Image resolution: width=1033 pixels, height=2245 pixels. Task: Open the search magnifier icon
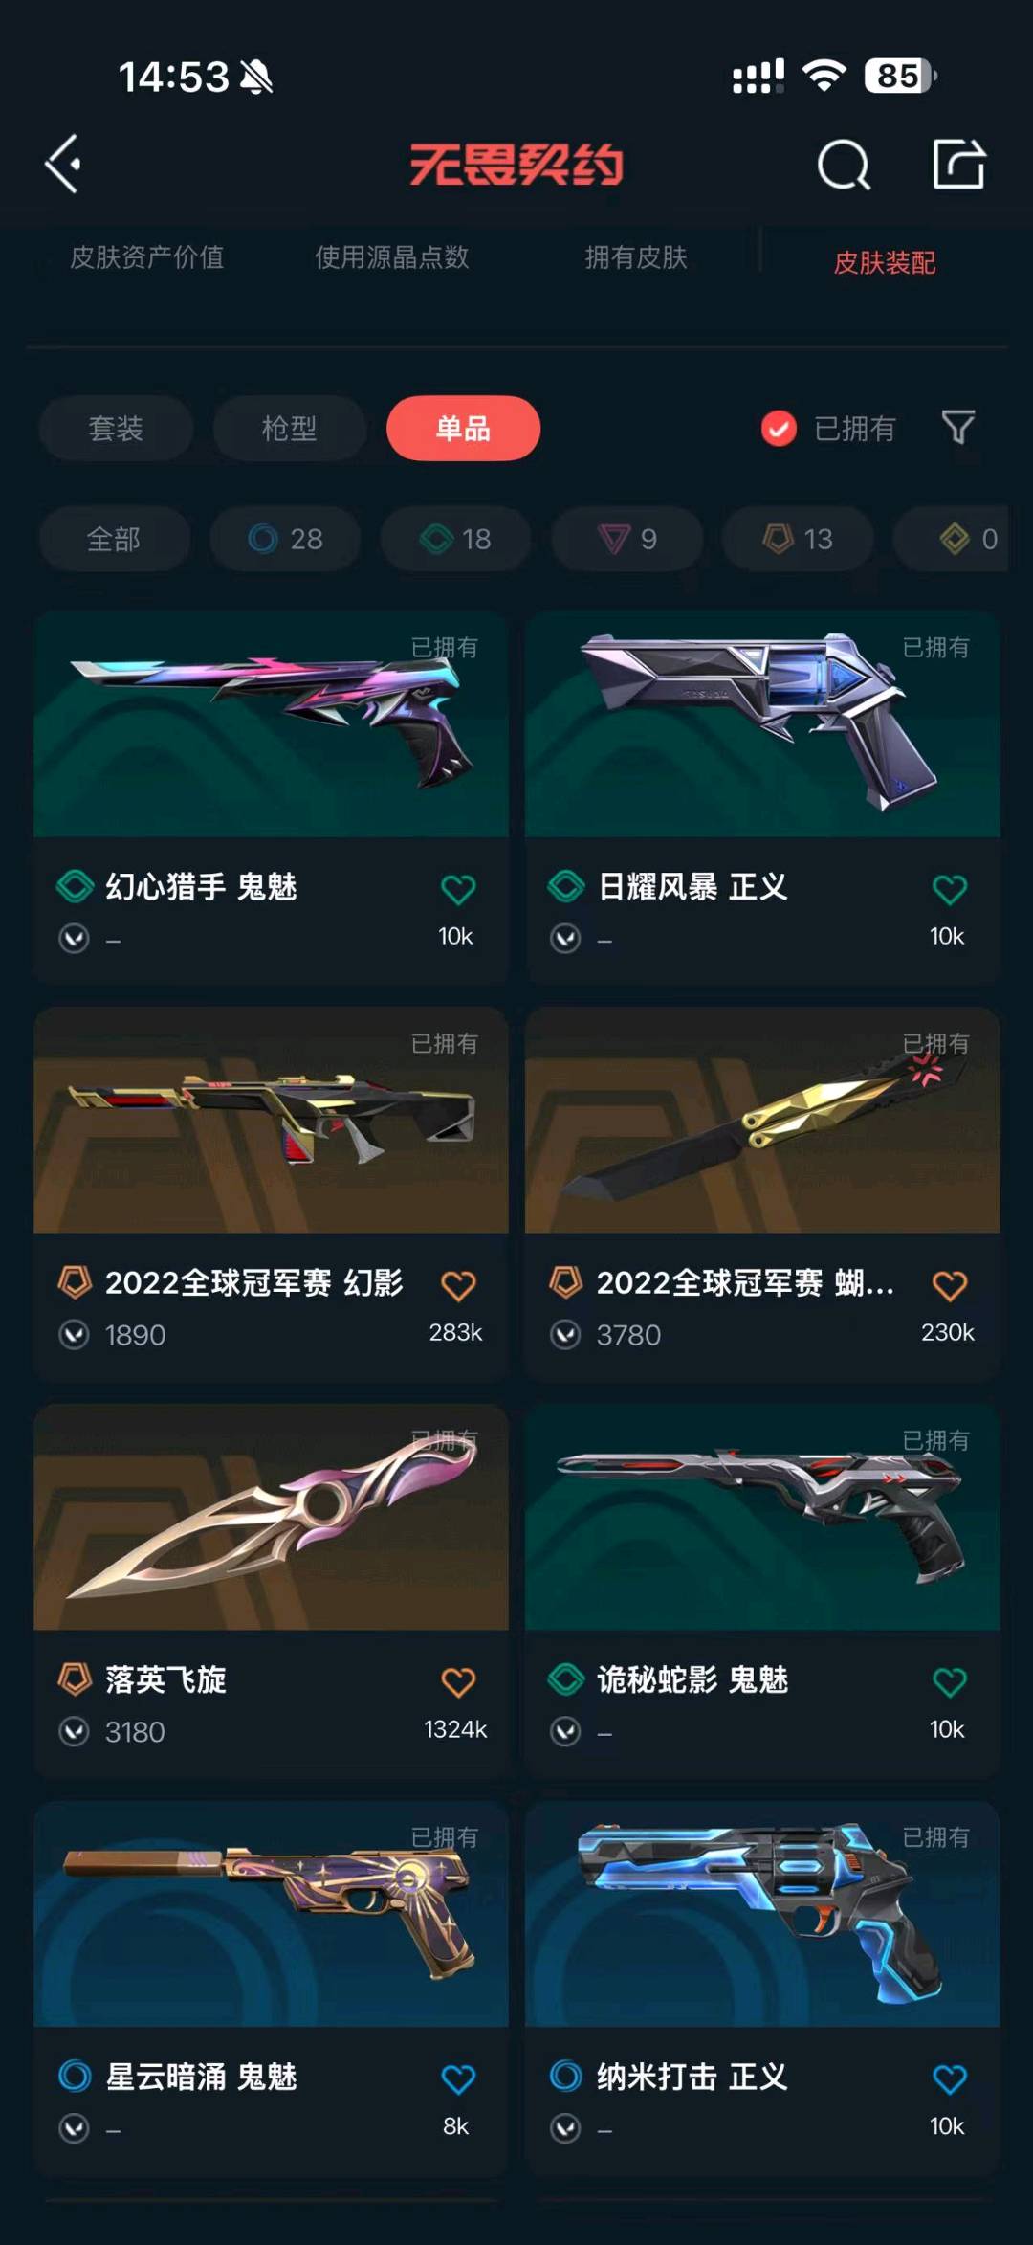pyautogui.click(x=844, y=165)
